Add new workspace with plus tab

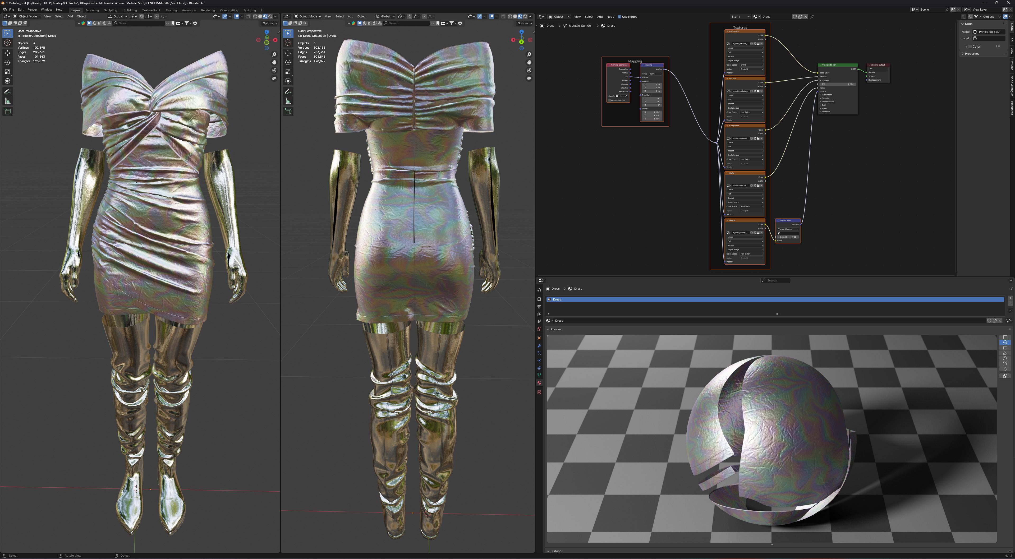(261, 10)
